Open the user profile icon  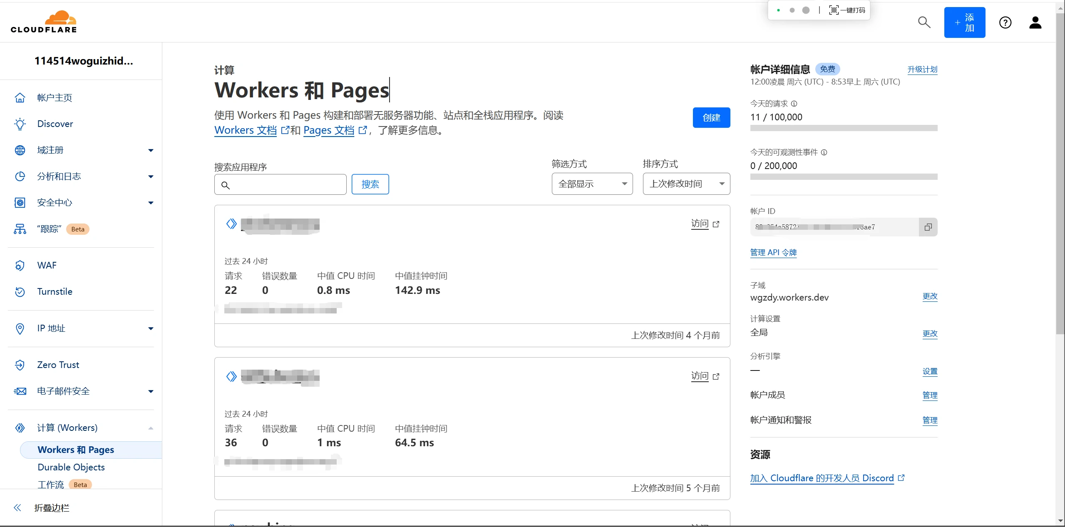[x=1035, y=22]
